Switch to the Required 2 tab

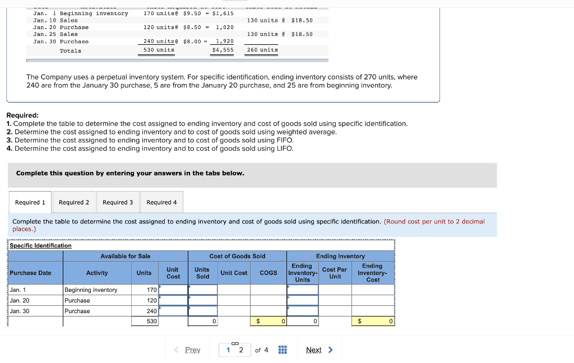(73, 202)
